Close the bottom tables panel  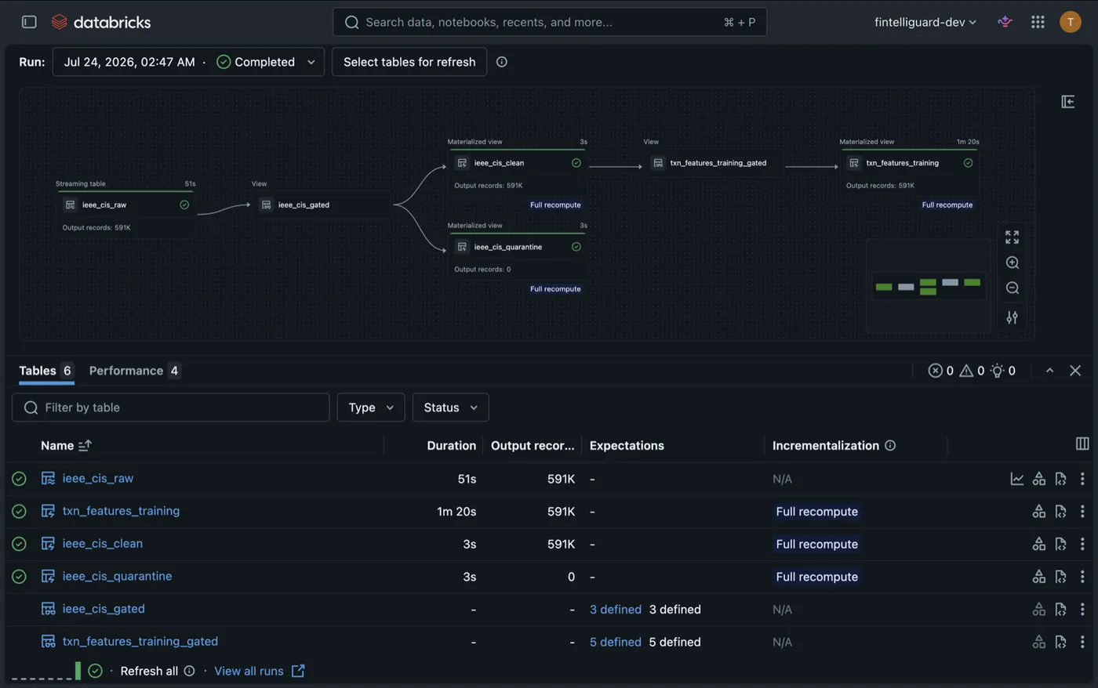click(1075, 371)
